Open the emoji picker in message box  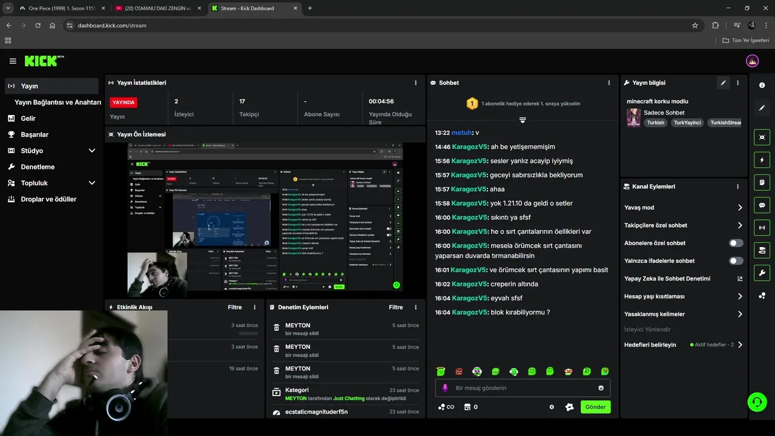pos(601,388)
